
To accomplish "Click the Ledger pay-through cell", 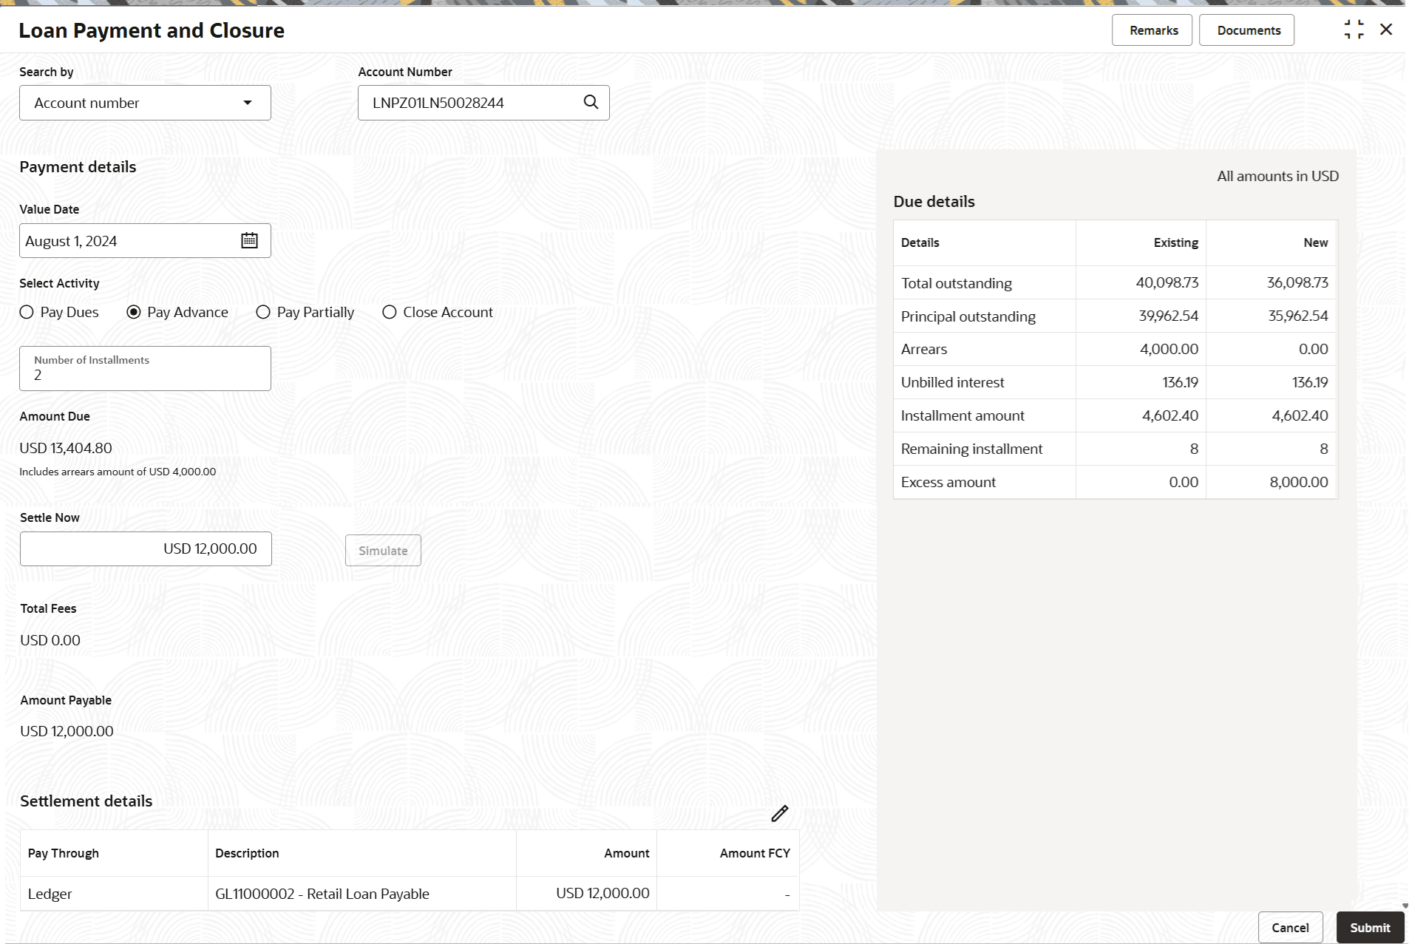I will [114, 894].
